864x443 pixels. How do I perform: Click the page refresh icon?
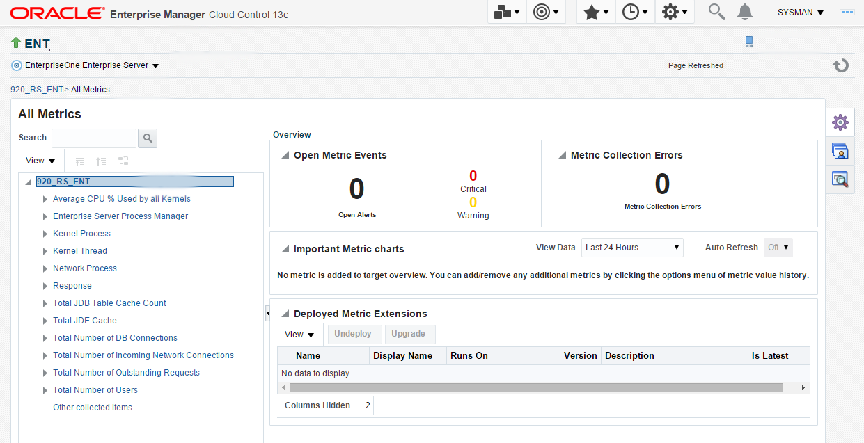click(x=840, y=65)
